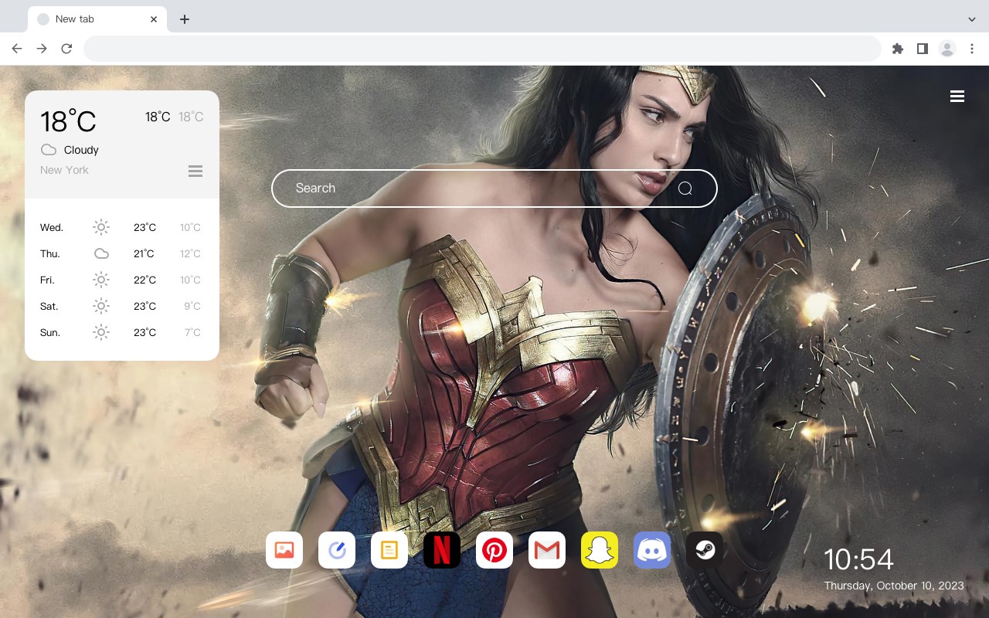
Task: Click the sunny icon for Sun.
Action: click(x=101, y=332)
